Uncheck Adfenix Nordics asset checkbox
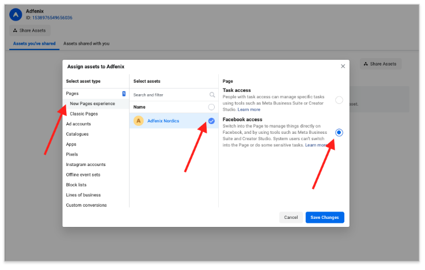The width and height of the screenshot is (425, 270). click(211, 121)
